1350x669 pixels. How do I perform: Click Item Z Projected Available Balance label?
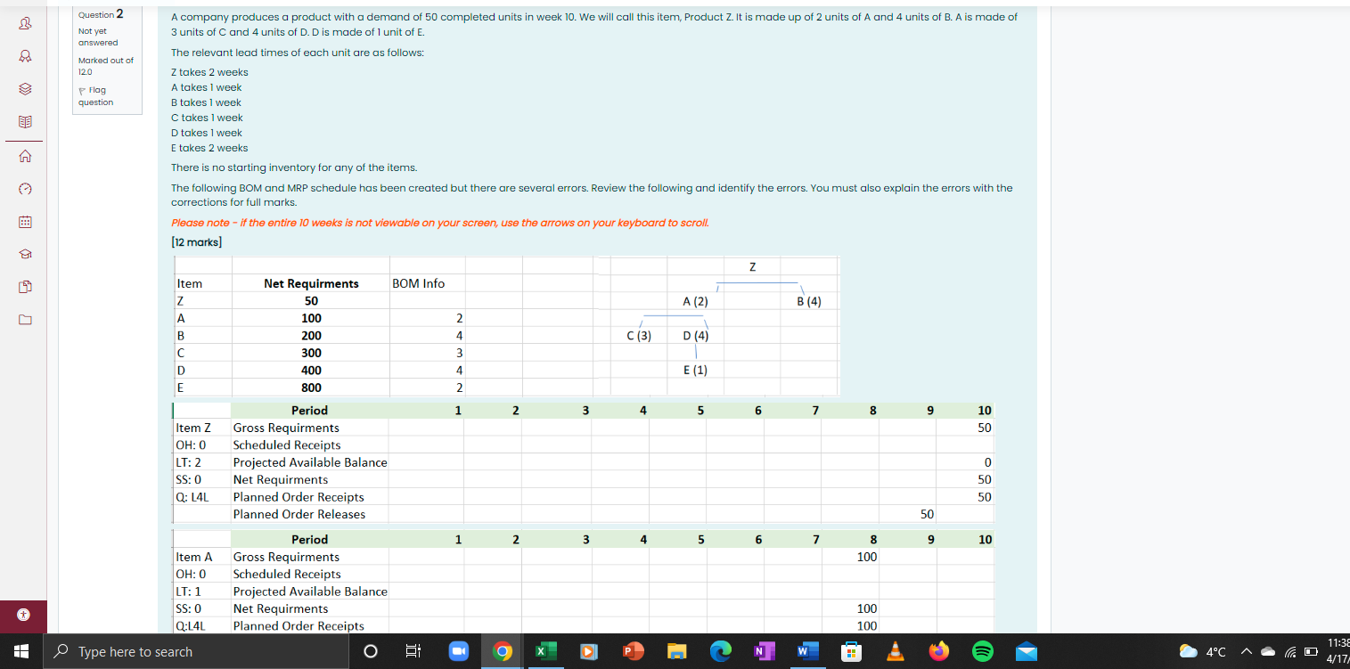pos(310,462)
